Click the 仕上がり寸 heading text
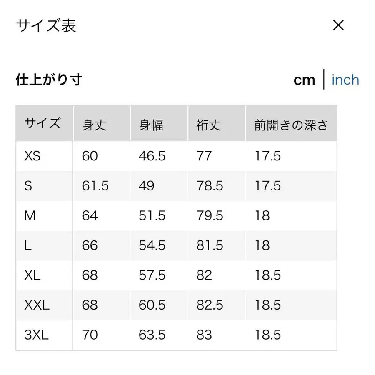 click(x=49, y=79)
